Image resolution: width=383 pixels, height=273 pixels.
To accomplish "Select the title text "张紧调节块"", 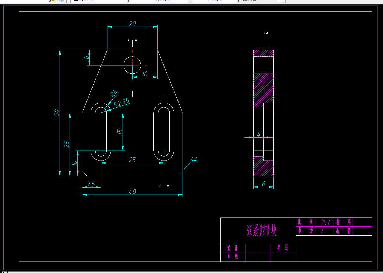I will pos(262,230).
